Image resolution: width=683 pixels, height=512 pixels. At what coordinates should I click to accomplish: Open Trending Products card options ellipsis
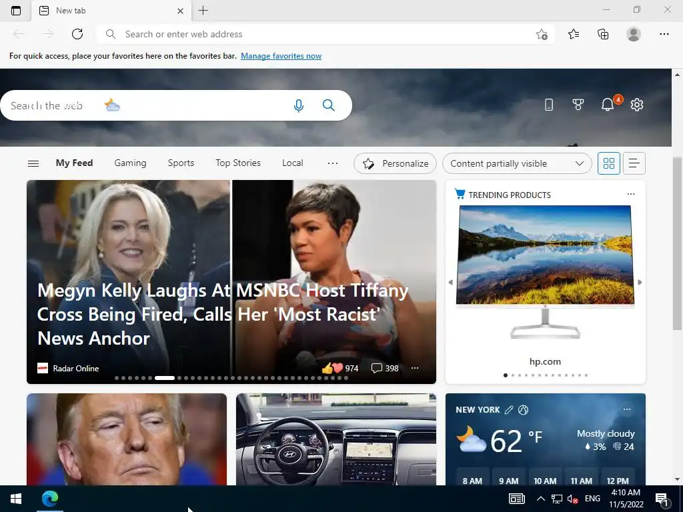coord(631,194)
